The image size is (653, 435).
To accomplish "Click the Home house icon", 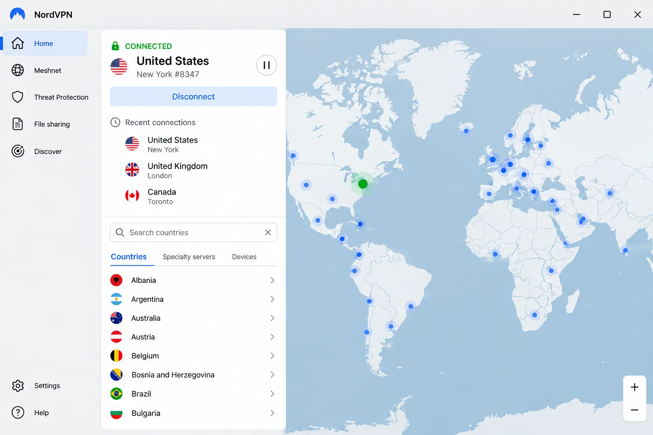I will [x=18, y=43].
